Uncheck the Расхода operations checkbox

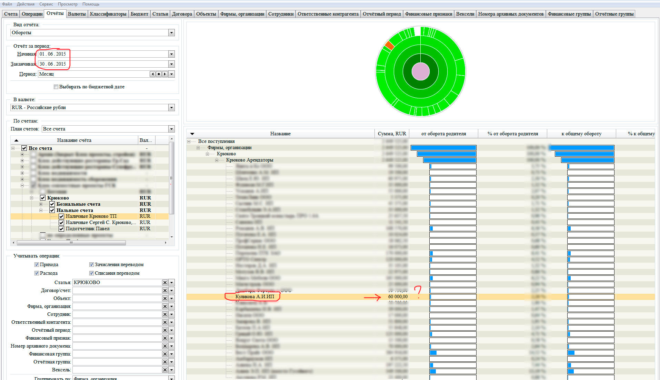(x=37, y=273)
